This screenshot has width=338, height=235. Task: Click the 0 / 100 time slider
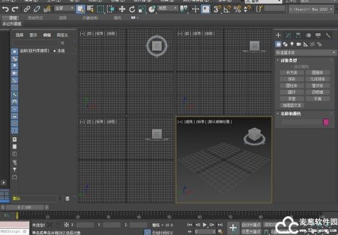coord(24,207)
